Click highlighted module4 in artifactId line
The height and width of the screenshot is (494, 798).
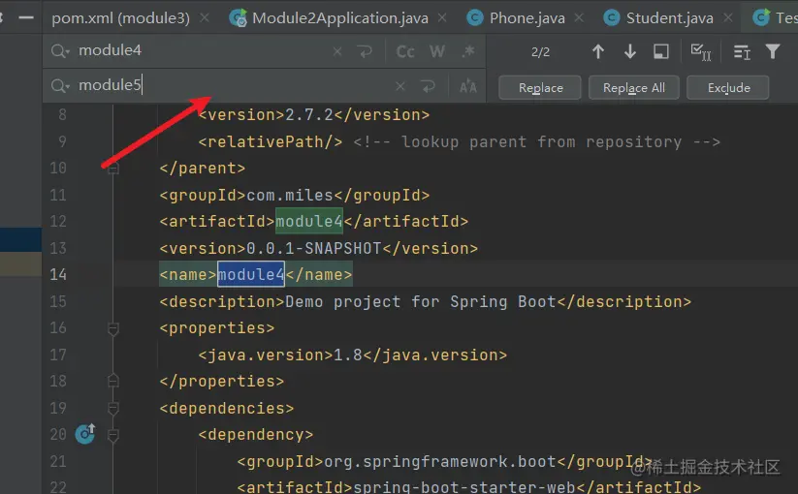(309, 221)
